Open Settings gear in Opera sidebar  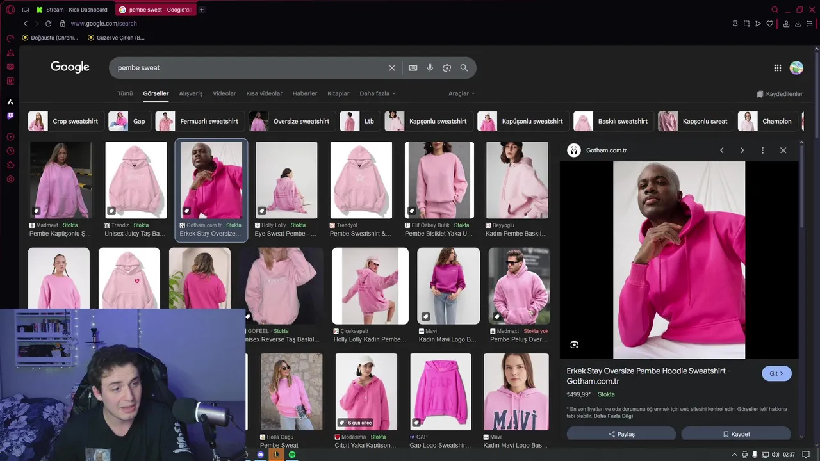10,179
